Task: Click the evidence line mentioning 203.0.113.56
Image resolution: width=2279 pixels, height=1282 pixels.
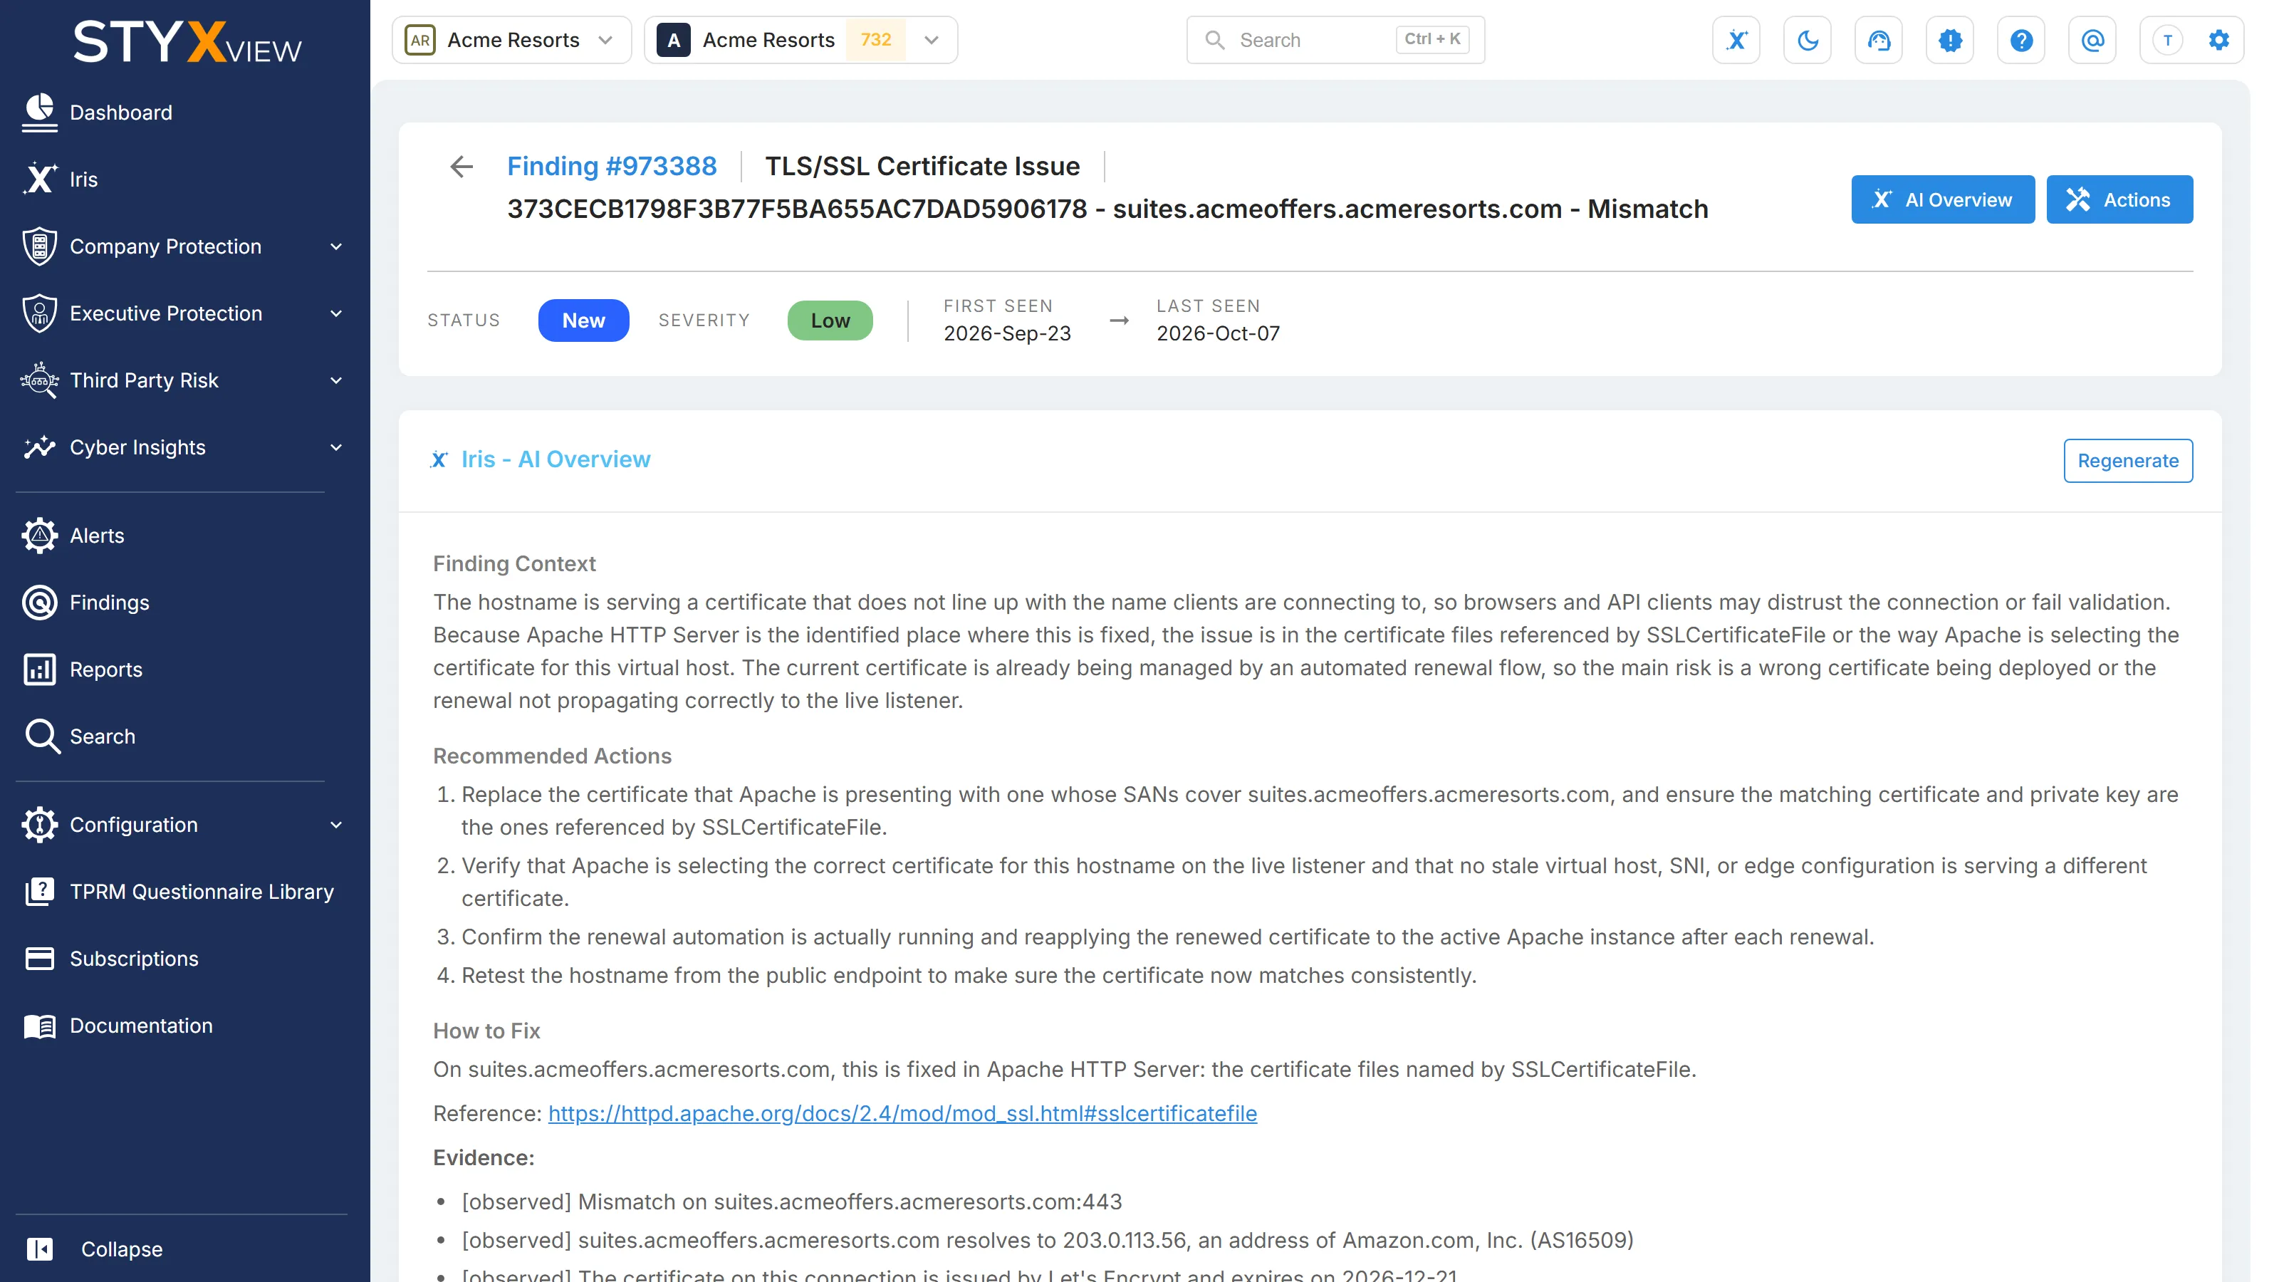Action: coord(1047,1241)
